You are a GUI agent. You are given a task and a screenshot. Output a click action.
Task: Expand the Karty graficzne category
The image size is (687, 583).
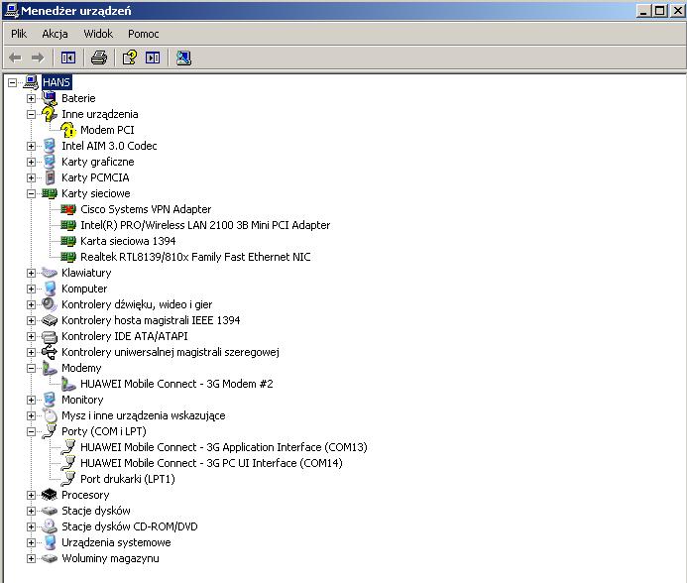(32, 162)
